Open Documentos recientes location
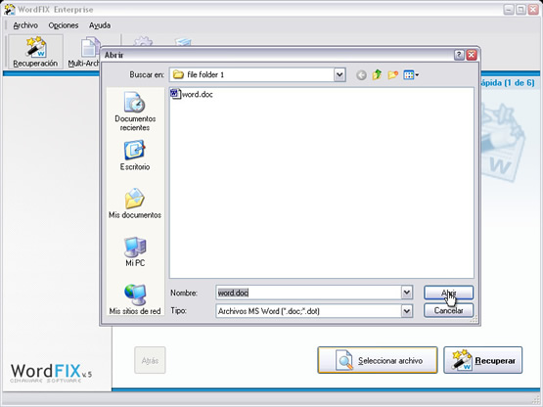 tap(135, 112)
